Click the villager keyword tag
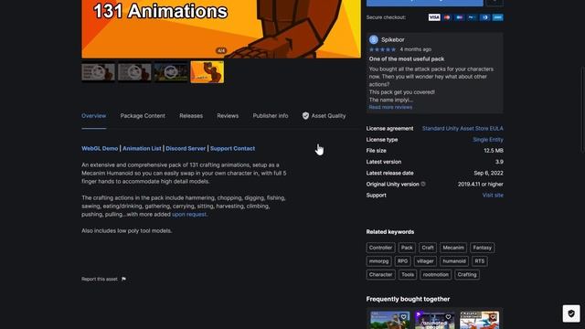Image resolution: width=585 pixels, height=329 pixels. (x=425, y=261)
